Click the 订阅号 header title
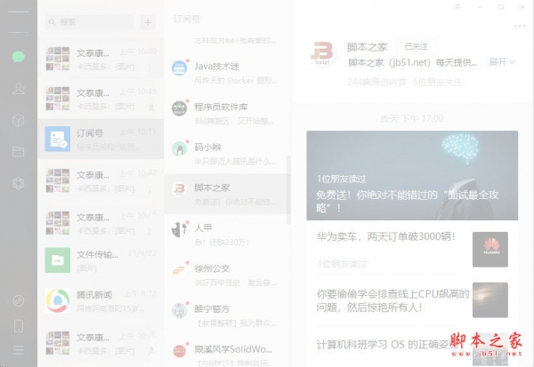Image resolution: width=534 pixels, height=367 pixels. [187, 20]
